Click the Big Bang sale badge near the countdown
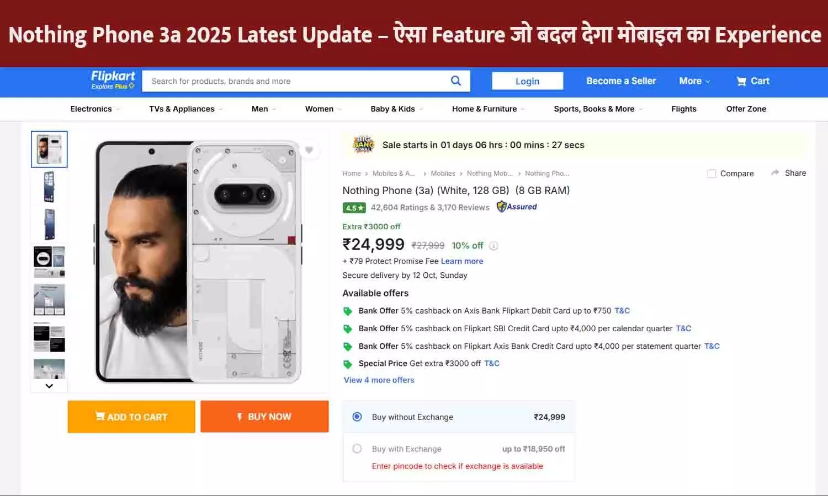828x496 pixels. [x=363, y=144]
